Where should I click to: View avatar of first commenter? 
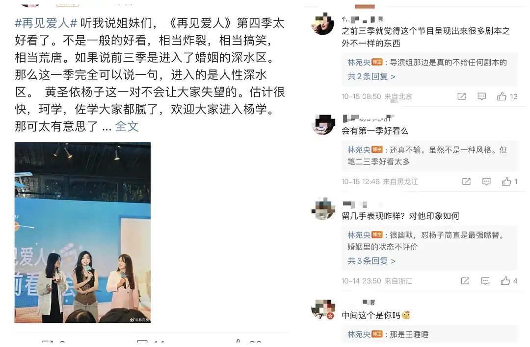pos(323,24)
